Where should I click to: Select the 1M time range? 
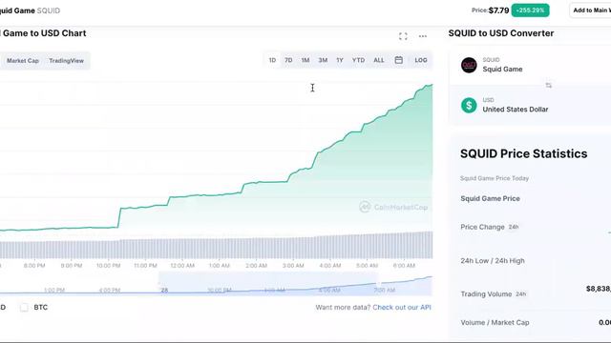click(x=305, y=60)
